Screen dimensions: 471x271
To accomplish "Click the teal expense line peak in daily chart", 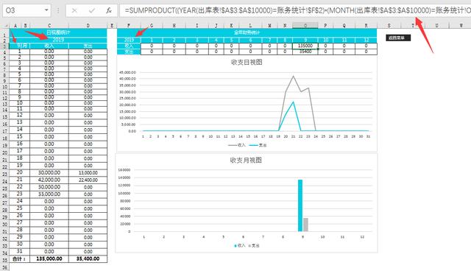I will 293,102.
